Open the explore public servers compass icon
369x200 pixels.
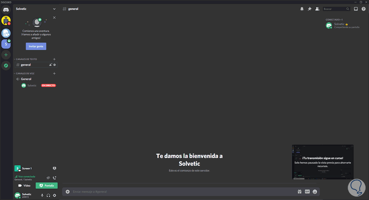click(x=6, y=66)
